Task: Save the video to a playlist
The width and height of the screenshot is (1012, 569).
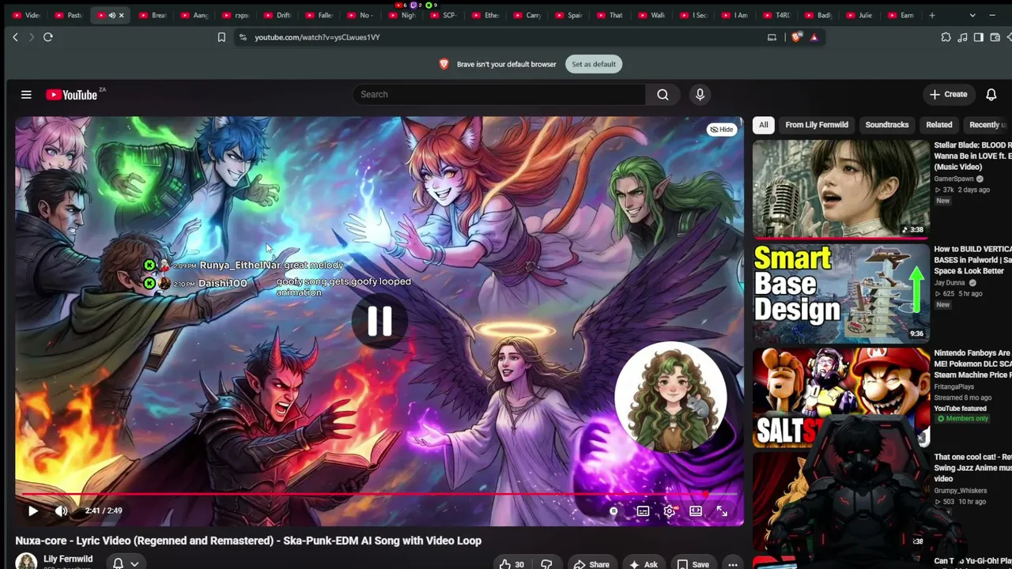Action: click(693, 564)
